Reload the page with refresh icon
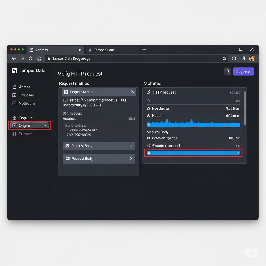 (x=31, y=58)
